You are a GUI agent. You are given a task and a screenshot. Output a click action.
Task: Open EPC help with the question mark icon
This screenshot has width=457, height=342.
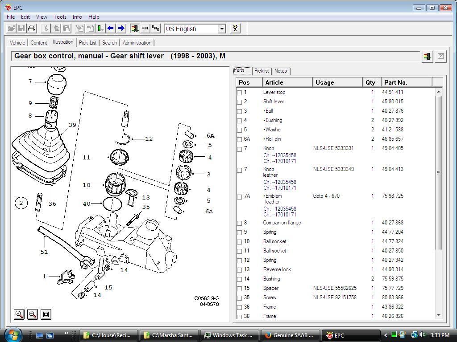coord(235,28)
